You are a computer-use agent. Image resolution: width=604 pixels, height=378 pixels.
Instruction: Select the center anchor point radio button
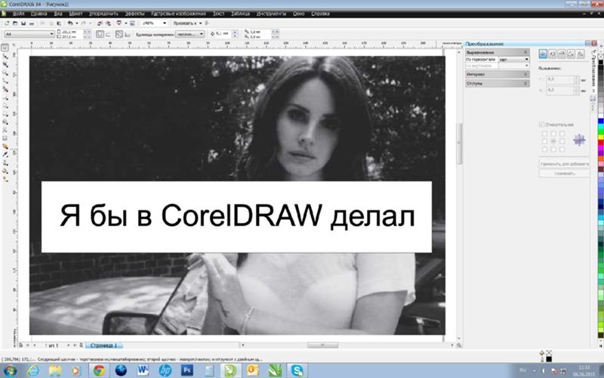pos(553,141)
